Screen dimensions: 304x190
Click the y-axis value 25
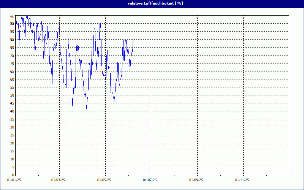tap(12, 135)
